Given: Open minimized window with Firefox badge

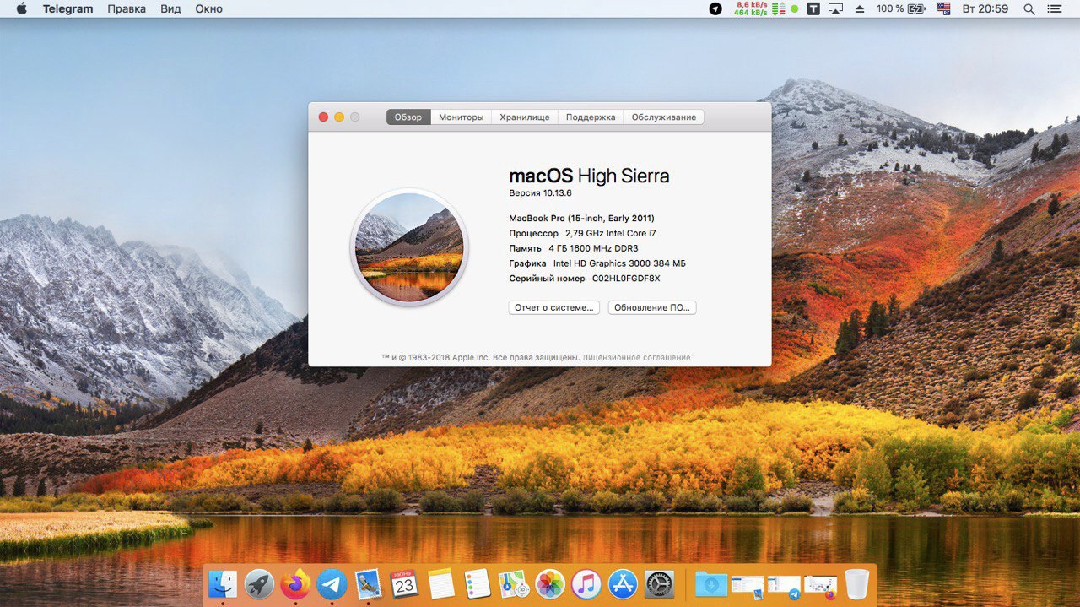Looking at the screenshot, I should click(820, 585).
